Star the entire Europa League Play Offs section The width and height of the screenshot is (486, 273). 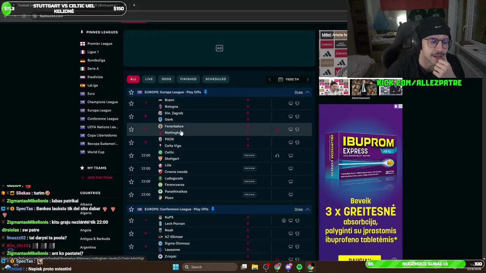click(x=131, y=92)
